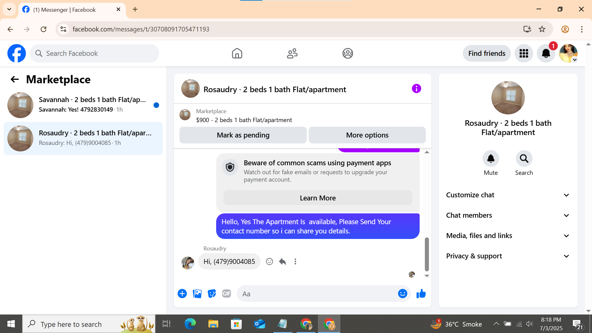Open the Facebook Home tab

tap(237, 53)
